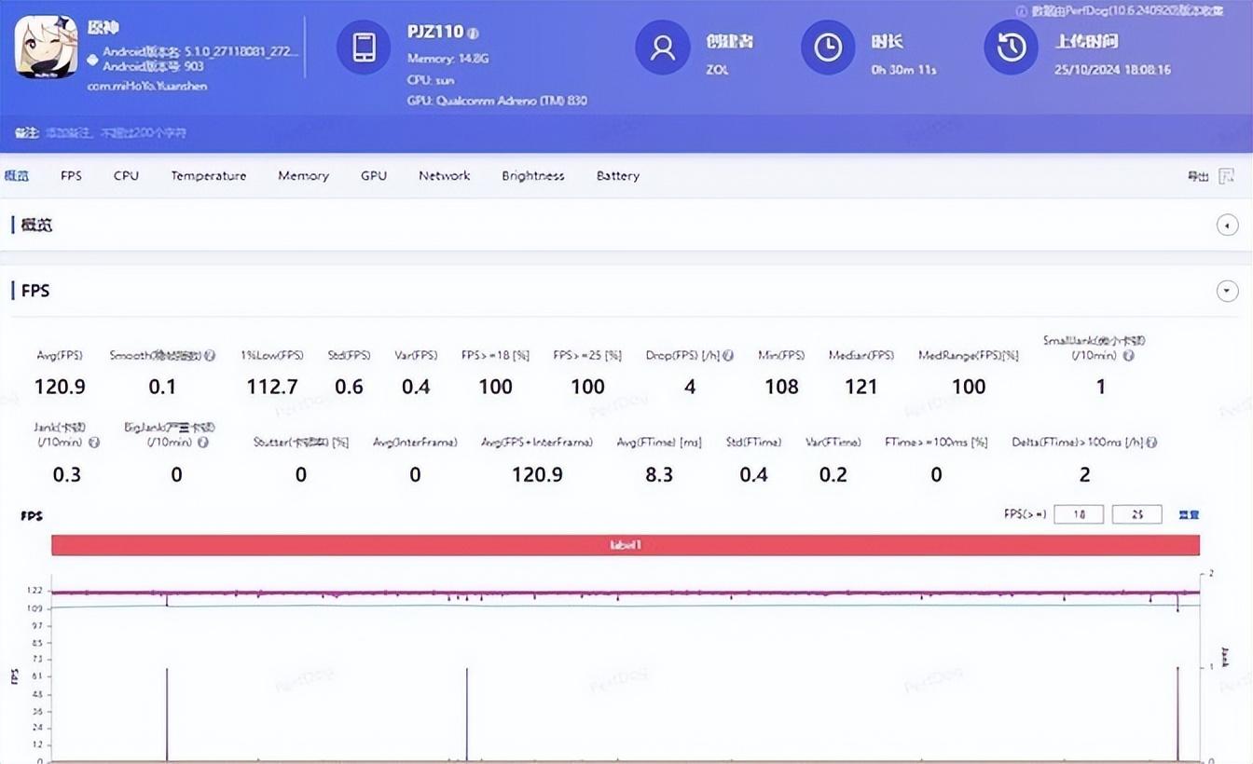Select the red label1 bar above chart
1253x764 pixels.
(625, 545)
